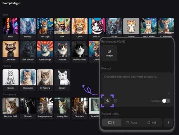Screen dimensions: 179x135
Task: Pick the Oil Painting style
Action: point(45,80)
